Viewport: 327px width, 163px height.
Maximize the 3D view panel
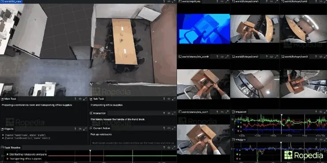174,1
